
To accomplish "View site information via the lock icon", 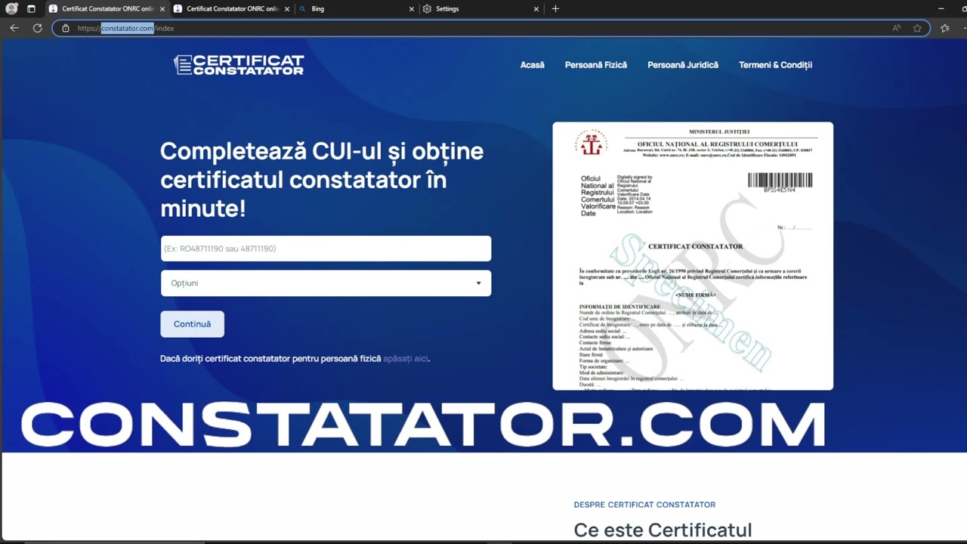I will coord(66,28).
